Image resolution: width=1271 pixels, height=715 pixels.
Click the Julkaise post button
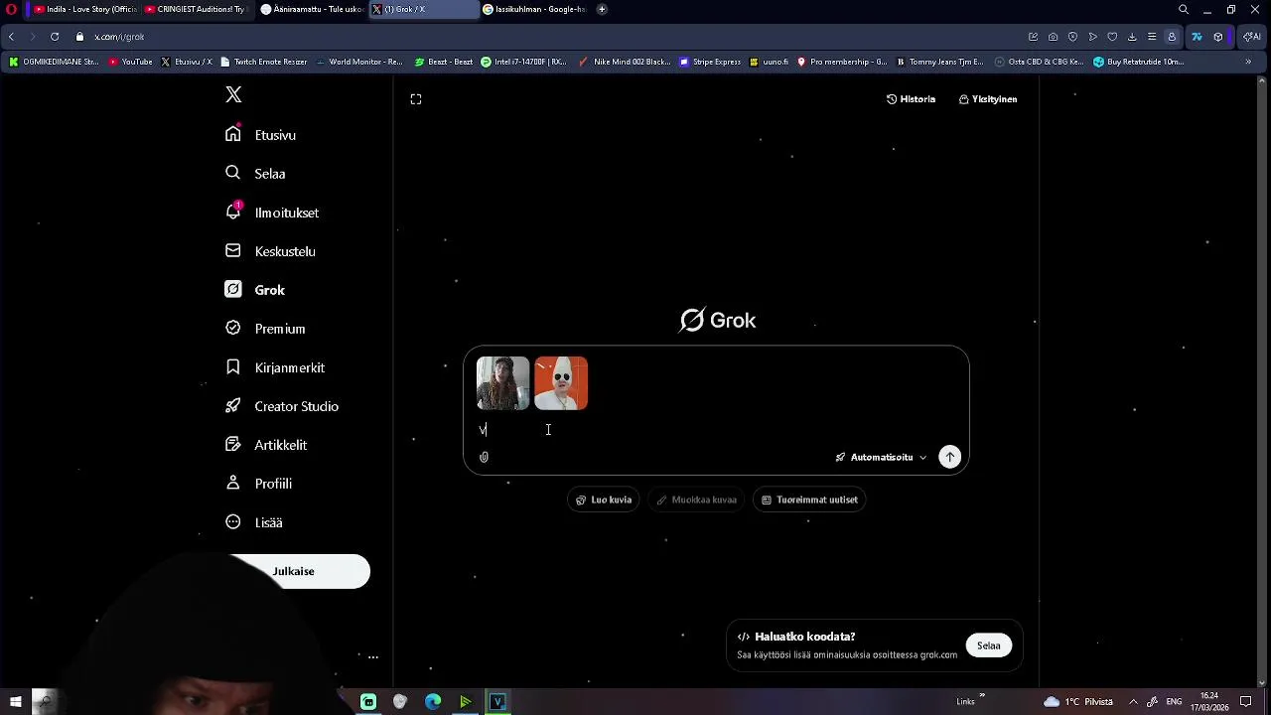294,571
